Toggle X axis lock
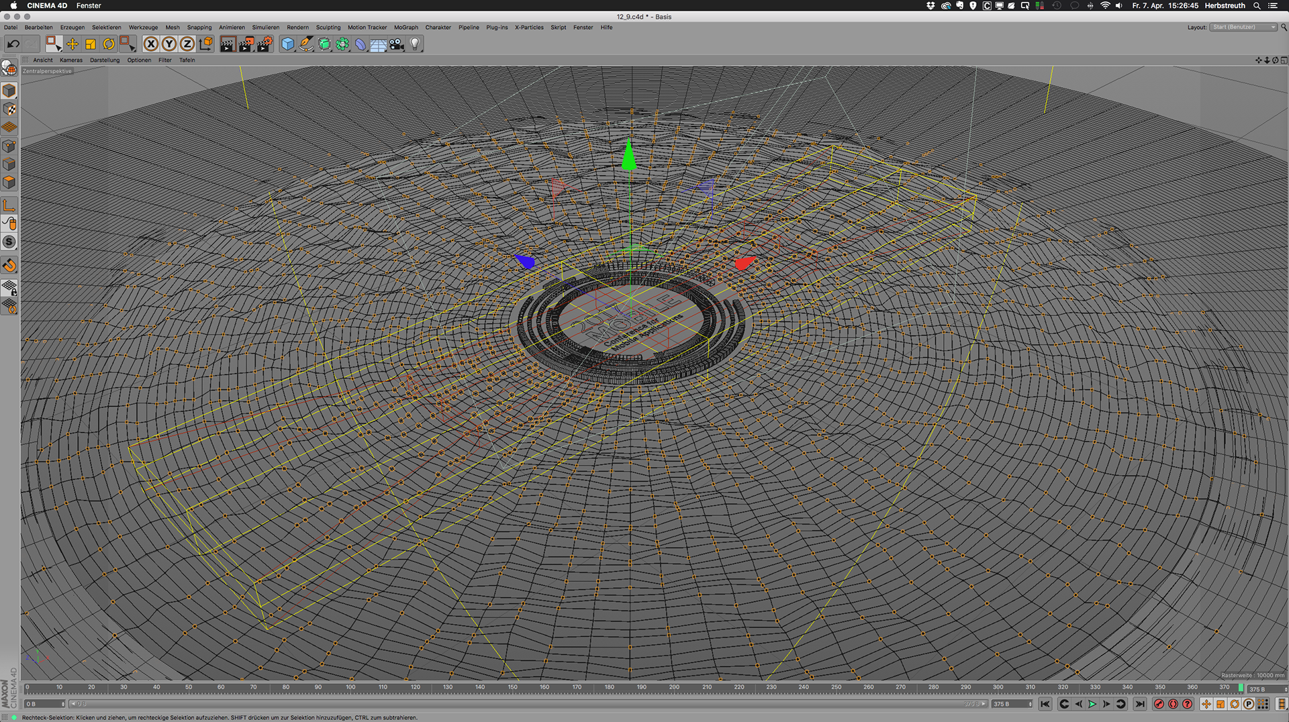Viewport: 1289px width, 722px height. click(151, 44)
